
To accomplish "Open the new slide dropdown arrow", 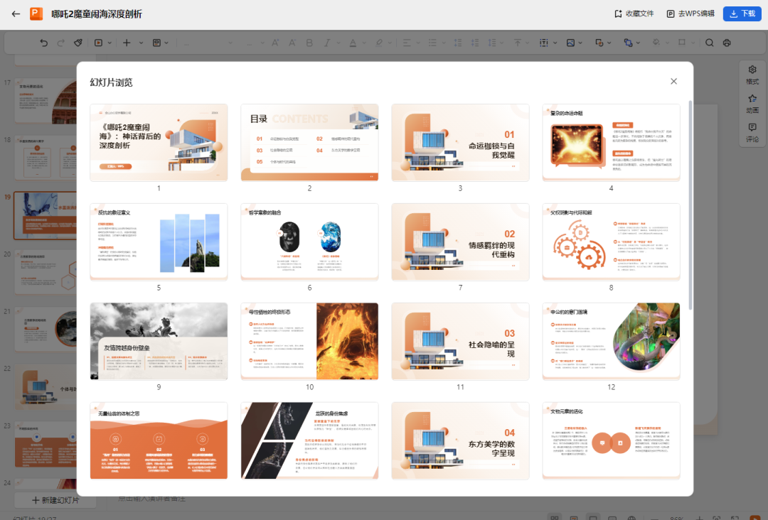I will point(141,43).
